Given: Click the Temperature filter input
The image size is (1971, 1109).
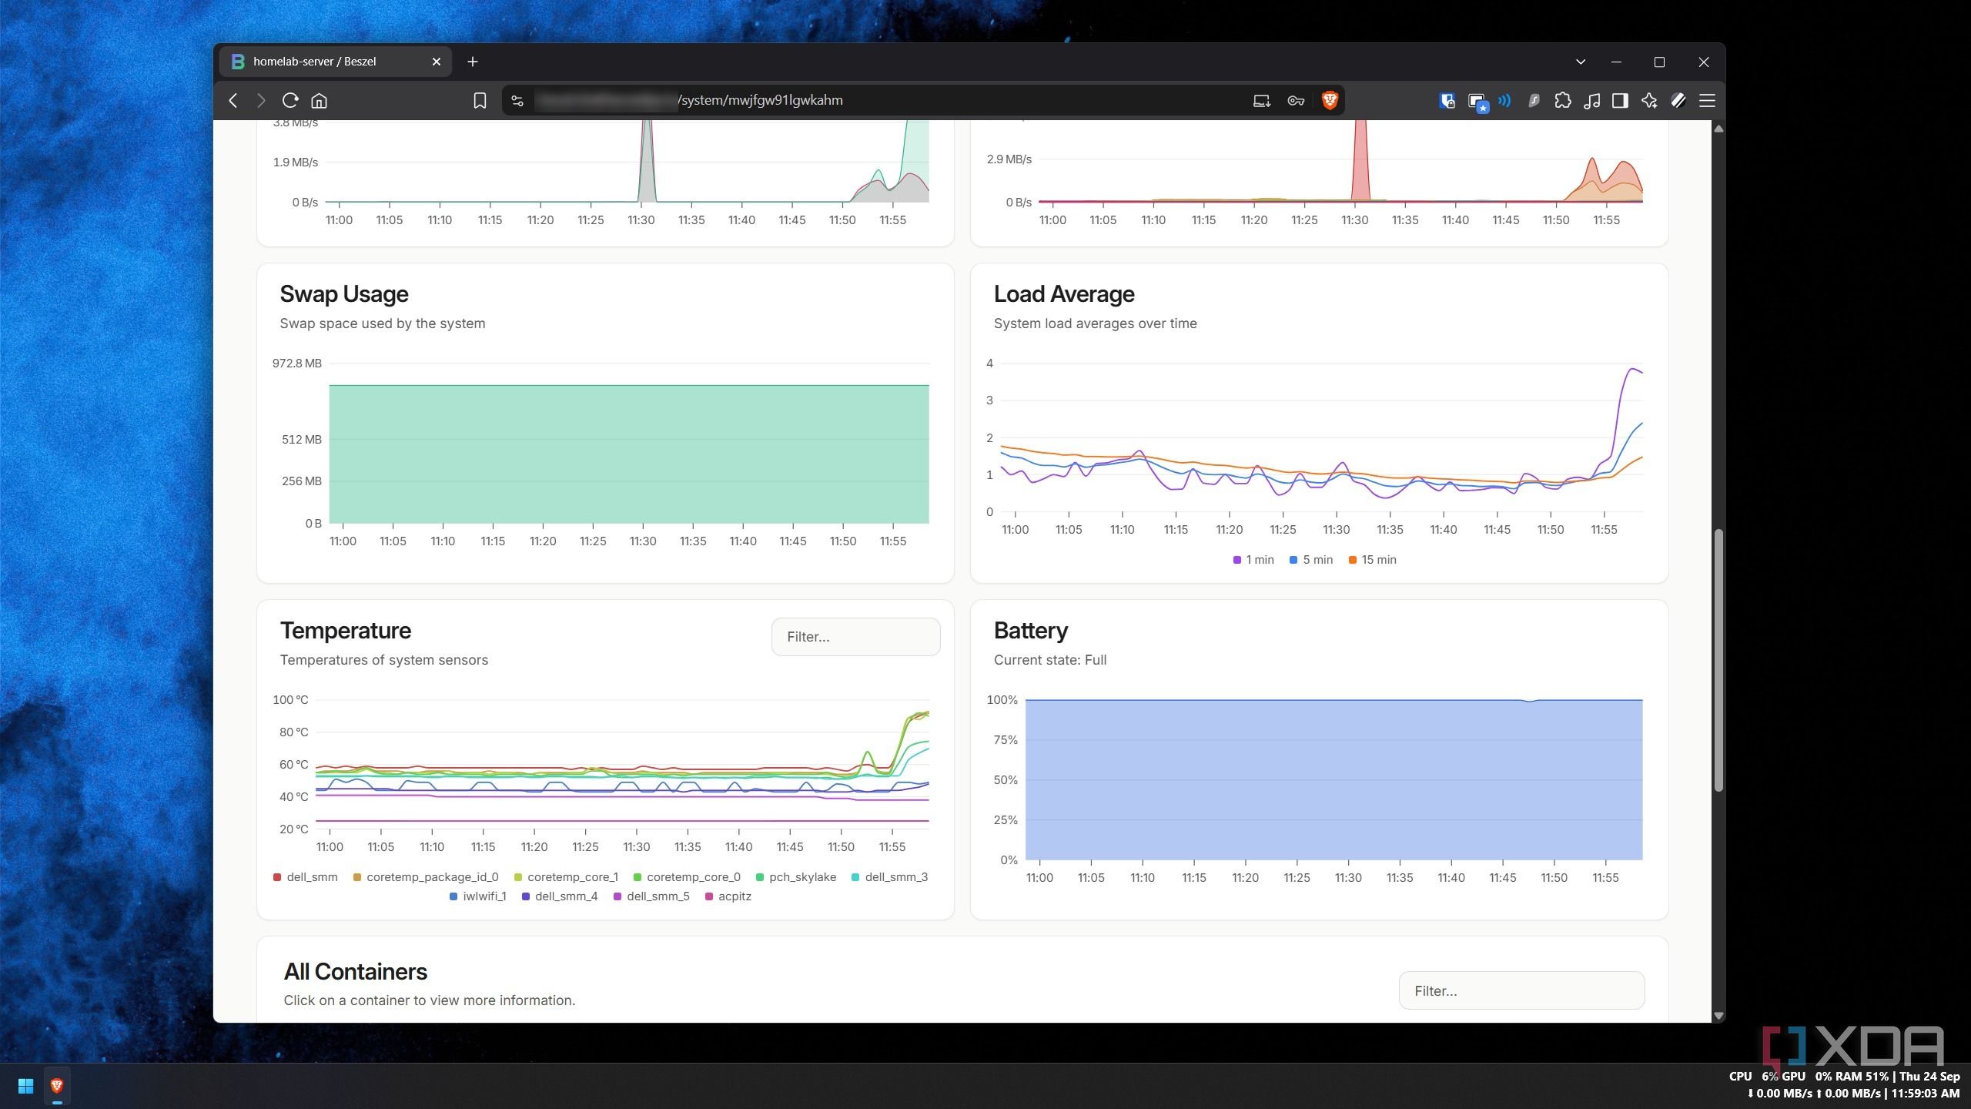Looking at the screenshot, I should click(855, 637).
